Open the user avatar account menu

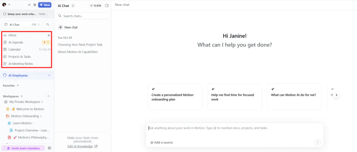(x=4, y=5)
